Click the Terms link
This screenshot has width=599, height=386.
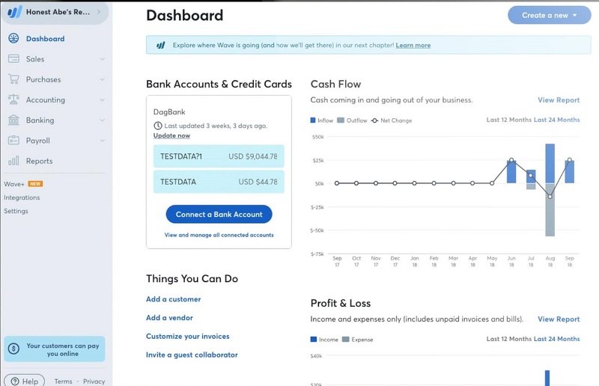(x=63, y=382)
